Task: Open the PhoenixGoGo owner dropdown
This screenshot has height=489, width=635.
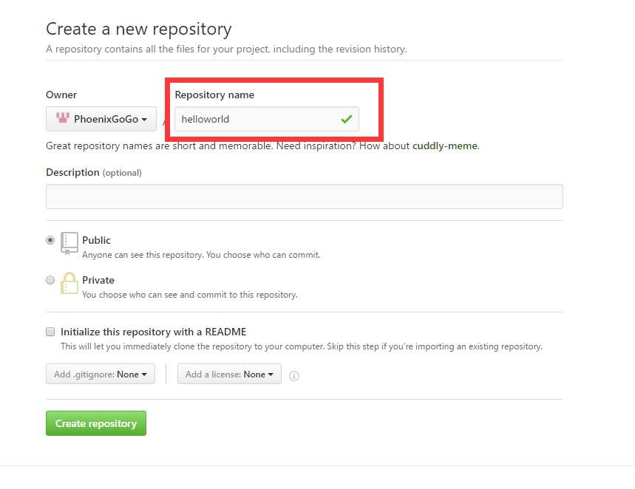Action: (x=101, y=119)
